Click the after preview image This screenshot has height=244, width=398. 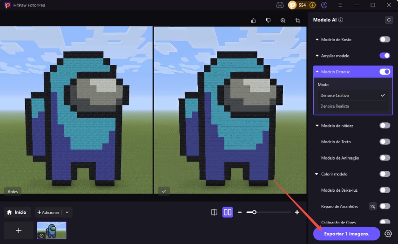point(230,110)
